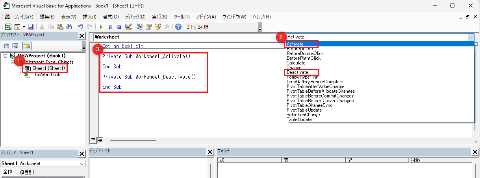Choose BeforeDoubleClick in the event list
The width and height of the screenshot is (480, 178).
point(305,53)
